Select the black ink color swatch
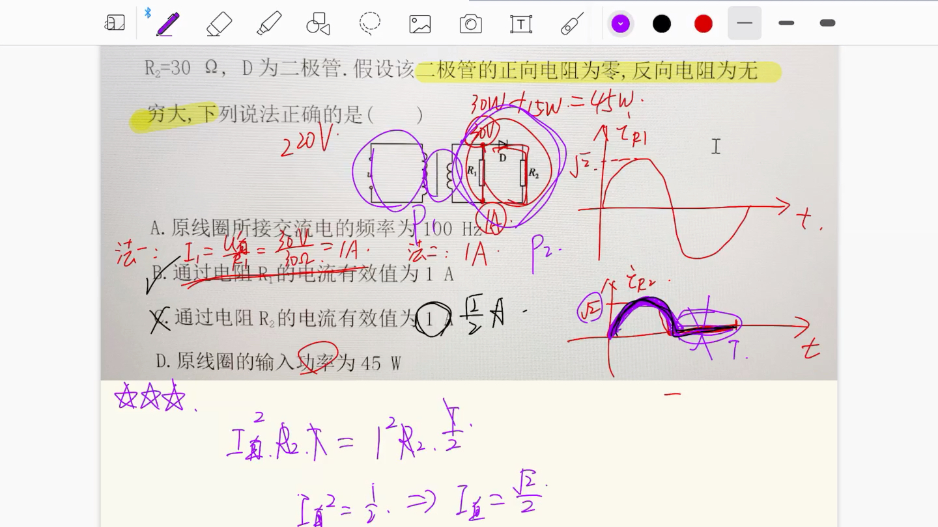The image size is (938, 527). tap(662, 23)
